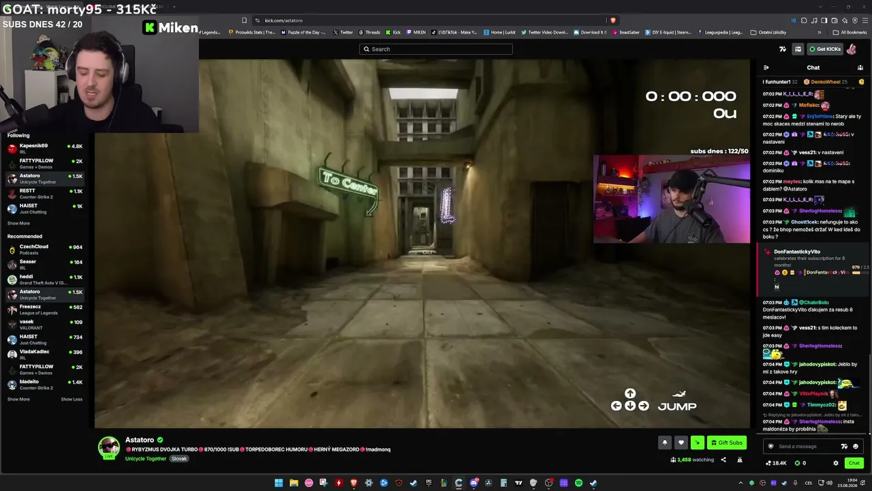The image size is (872, 491).
Task: Click the Astatoro channel name below video
Action: [x=140, y=440]
